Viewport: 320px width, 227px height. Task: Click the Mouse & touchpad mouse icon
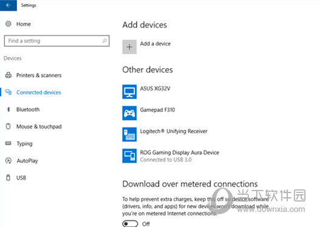pyautogui.click(x=8, y=126)
